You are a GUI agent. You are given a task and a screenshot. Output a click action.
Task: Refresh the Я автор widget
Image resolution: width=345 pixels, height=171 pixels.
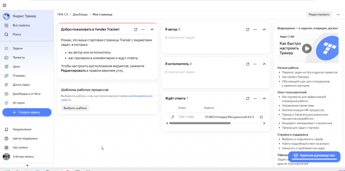click(248, 30)
